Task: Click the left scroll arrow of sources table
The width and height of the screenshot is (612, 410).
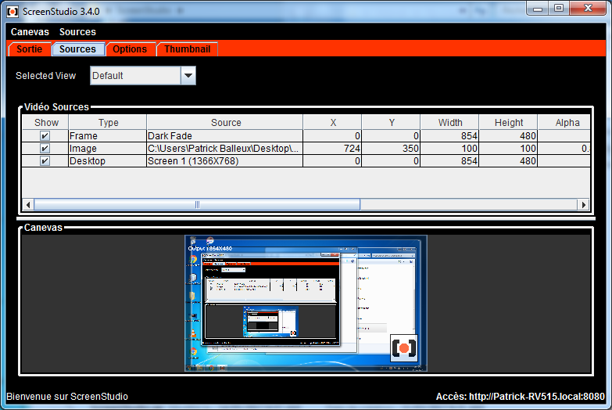Action: click(x=29, y=204)
